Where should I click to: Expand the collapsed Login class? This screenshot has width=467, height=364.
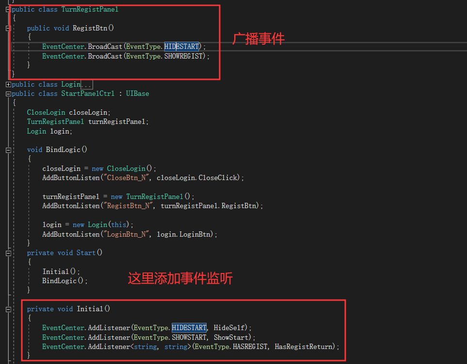tap(8, 84)
